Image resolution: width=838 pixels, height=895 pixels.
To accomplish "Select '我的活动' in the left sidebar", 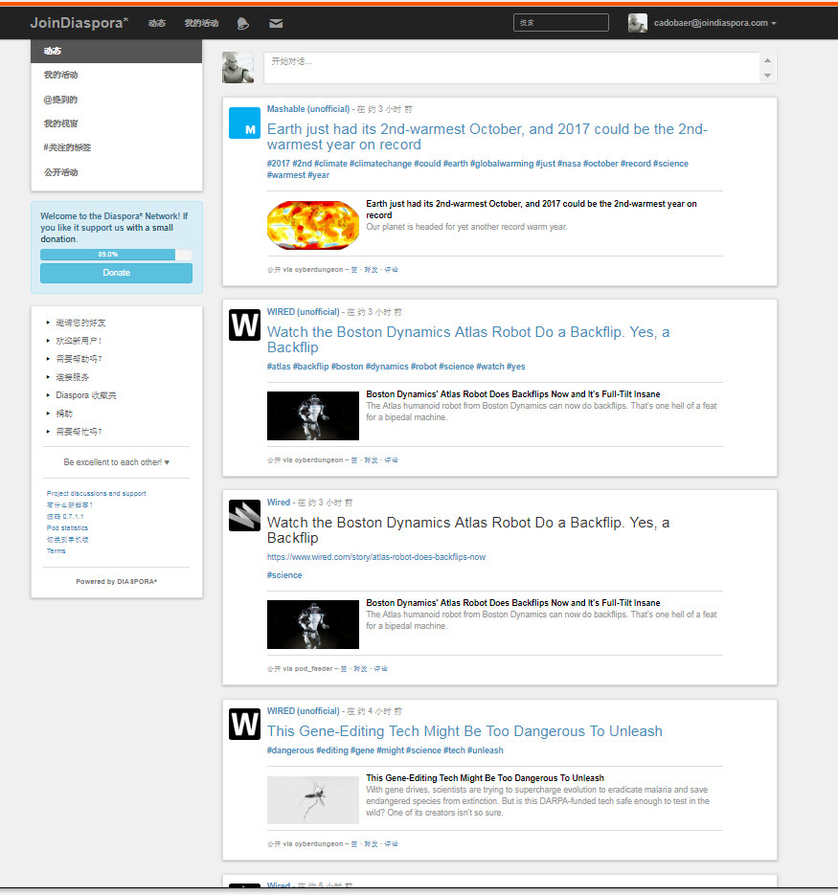I will click(x=61, y=75).
